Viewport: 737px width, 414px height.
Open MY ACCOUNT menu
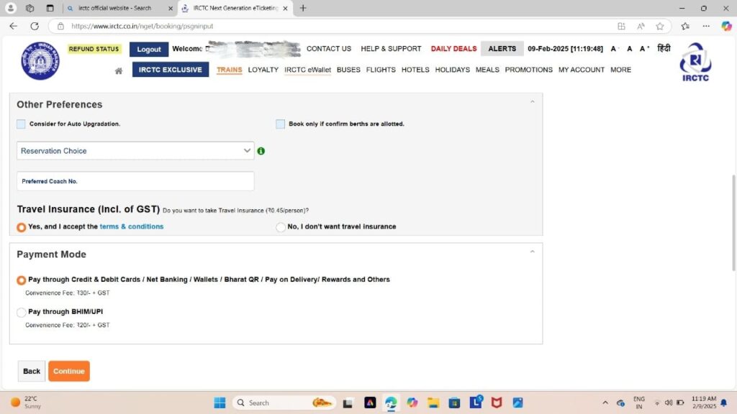click(x=582, y=70)
